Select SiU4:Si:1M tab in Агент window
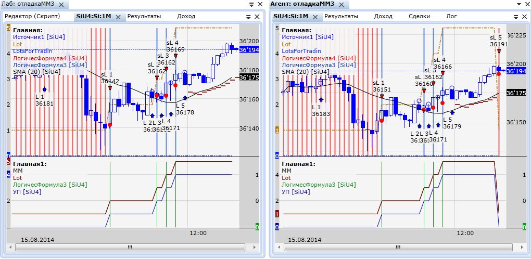Screen dimensions: 531x259 pyautogui.click(x=291, y=16)
